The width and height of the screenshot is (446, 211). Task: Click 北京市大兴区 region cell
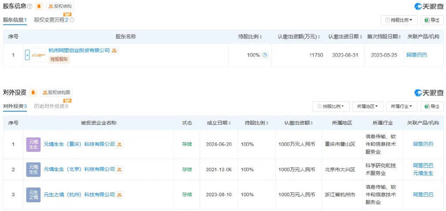(340, 170)
